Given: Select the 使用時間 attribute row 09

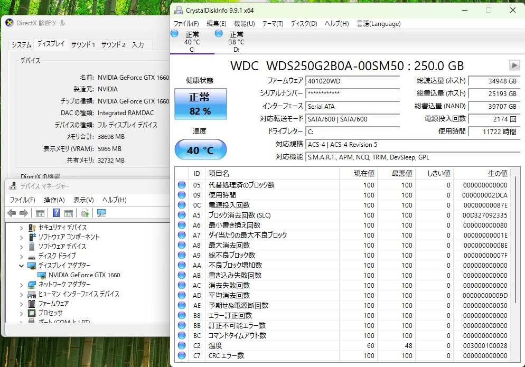Looking at the screenshot, I should click(342, 195).
